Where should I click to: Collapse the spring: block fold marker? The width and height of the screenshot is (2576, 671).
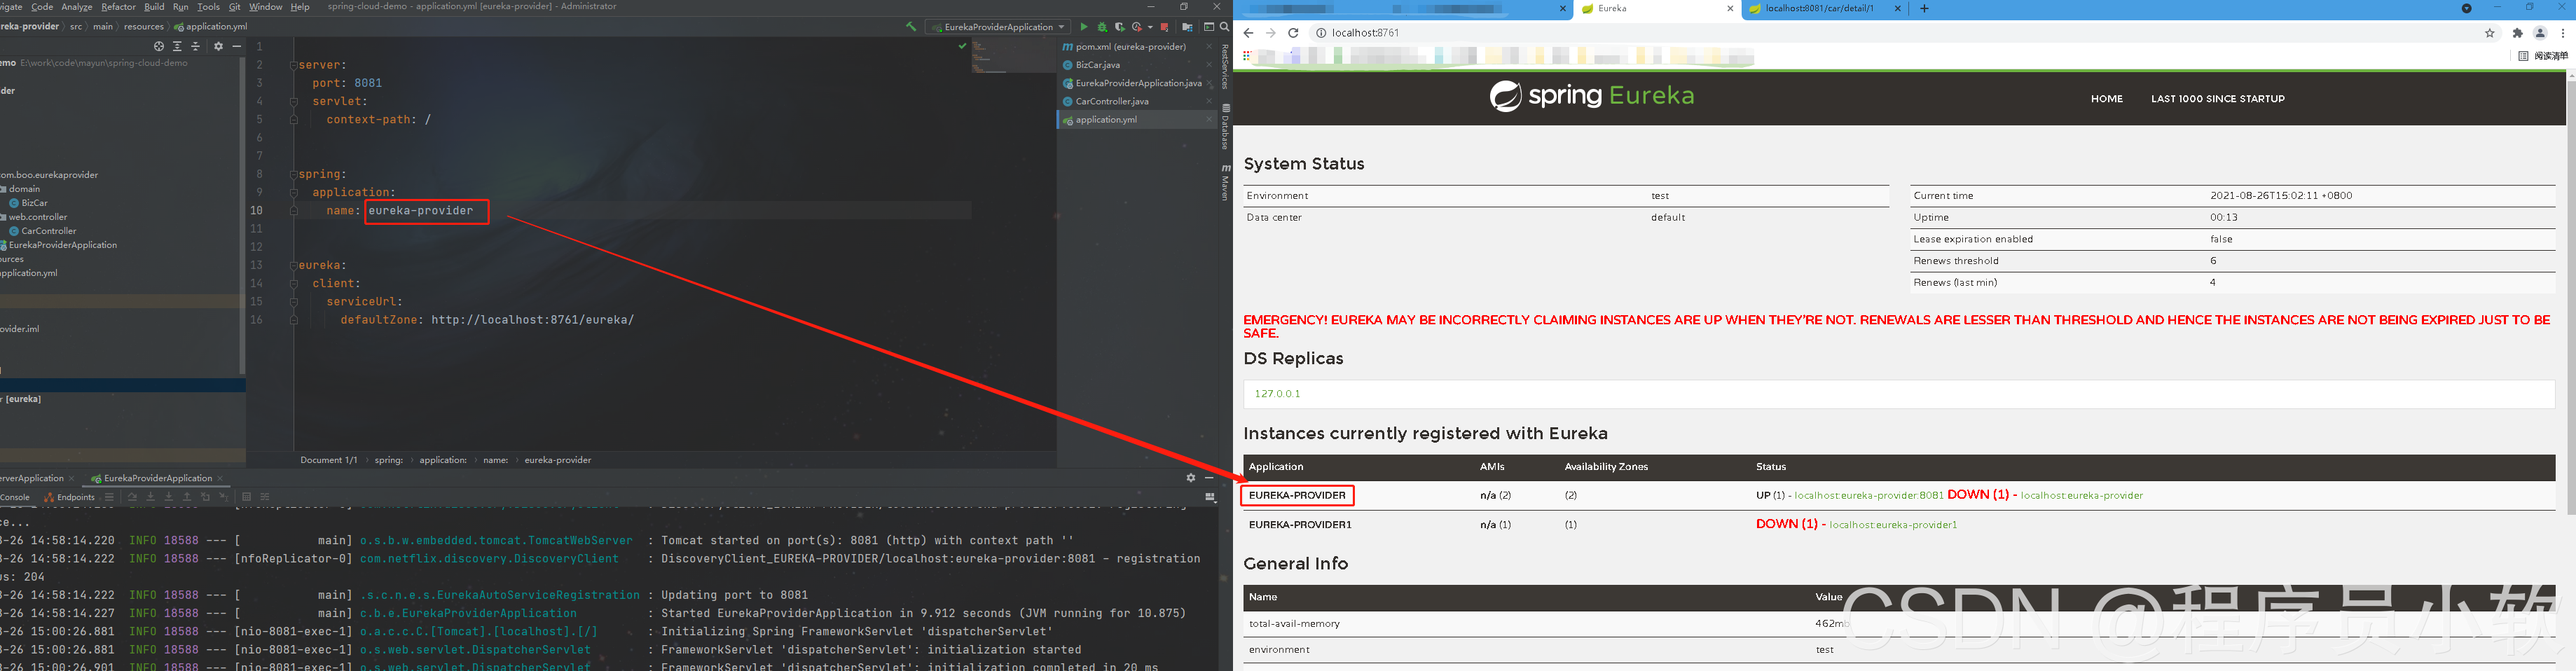(x=294, y=174)
